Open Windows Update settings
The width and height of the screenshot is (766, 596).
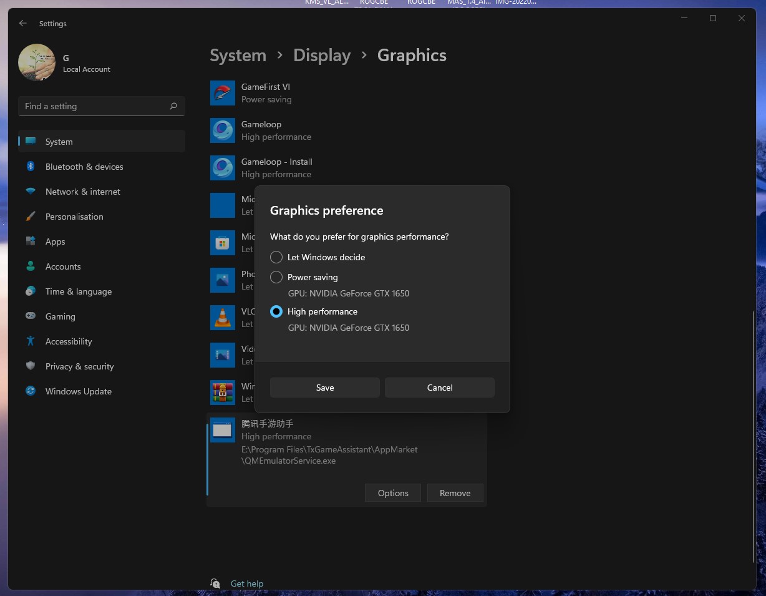(102, 391)
